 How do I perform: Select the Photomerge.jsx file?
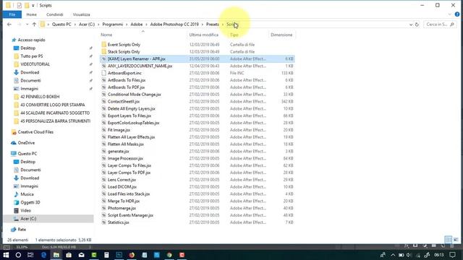[122, 208]
